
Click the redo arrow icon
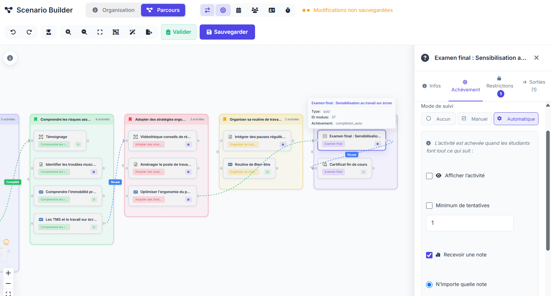[x=29, y=32]
